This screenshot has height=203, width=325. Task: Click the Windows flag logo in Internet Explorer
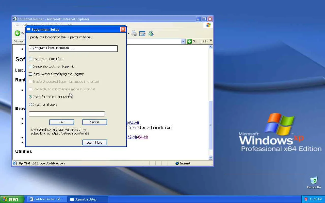pyautogui.click(x=208, y=25)
